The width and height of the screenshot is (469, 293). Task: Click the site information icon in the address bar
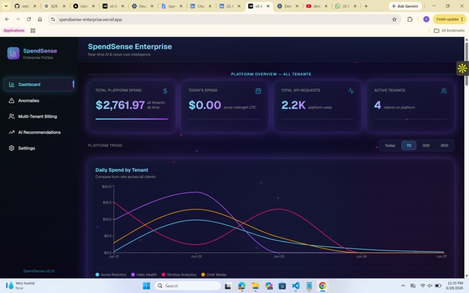click(x=53, y=19)
